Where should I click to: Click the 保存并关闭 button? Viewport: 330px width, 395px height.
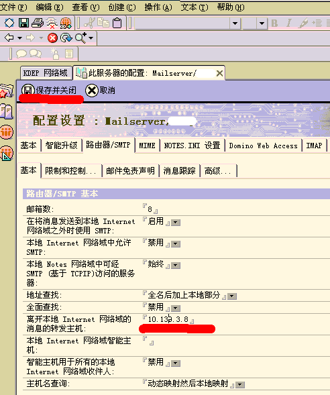49,90
